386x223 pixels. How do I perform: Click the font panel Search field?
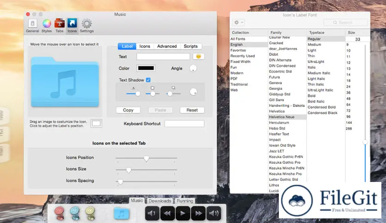click(346, 23)
